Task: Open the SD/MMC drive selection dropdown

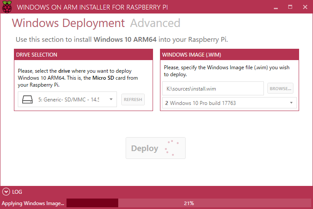Action: point(67,99)
